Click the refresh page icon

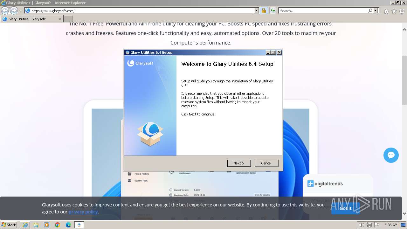pos(272,10)
